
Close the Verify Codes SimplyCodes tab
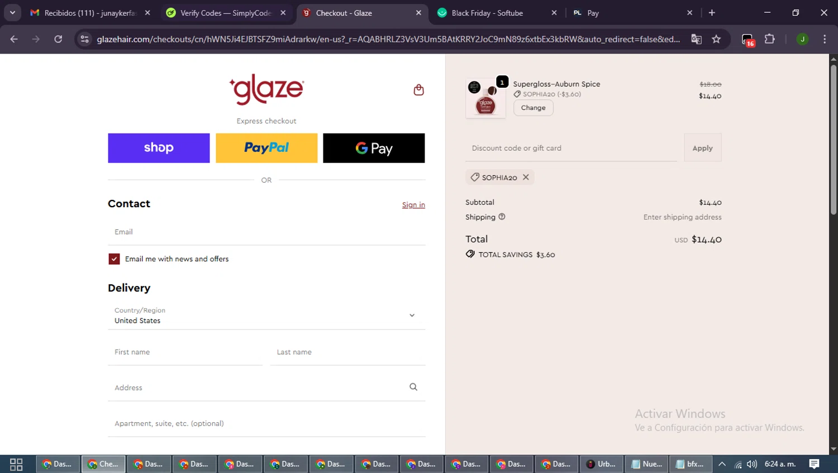pyautogui.click(x=283, y=12)
